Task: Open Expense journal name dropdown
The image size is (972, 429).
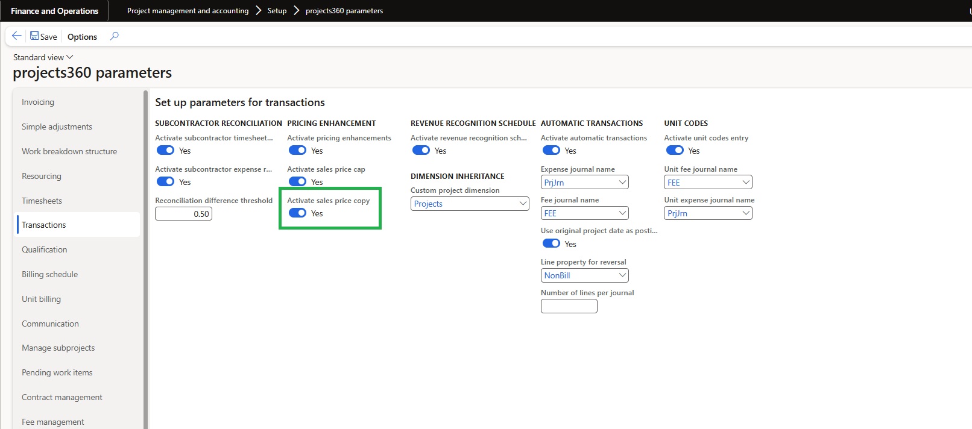Action: 622,182
